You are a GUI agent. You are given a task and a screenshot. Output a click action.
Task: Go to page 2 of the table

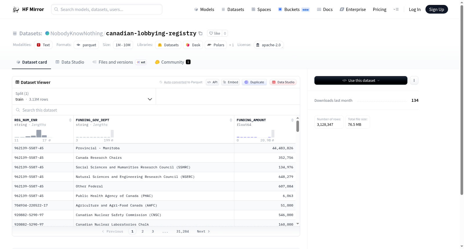[x=143, y=231]
